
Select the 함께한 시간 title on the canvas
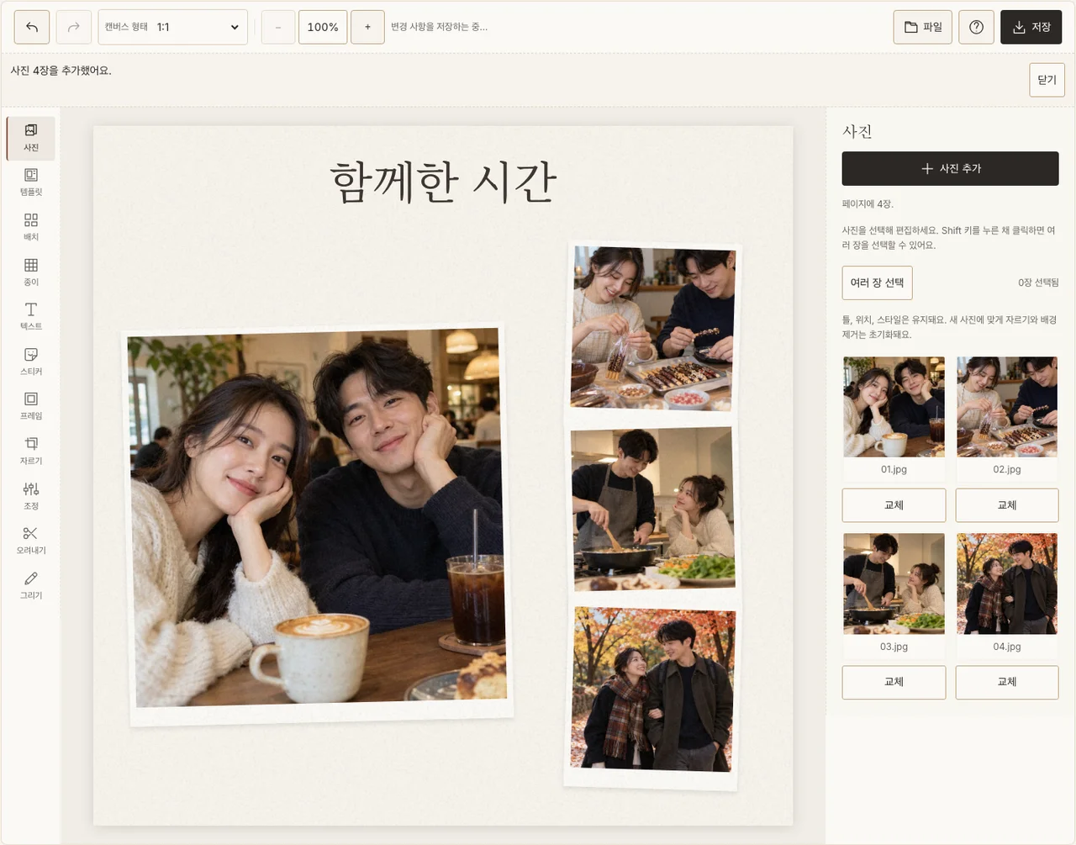point(443,182)
